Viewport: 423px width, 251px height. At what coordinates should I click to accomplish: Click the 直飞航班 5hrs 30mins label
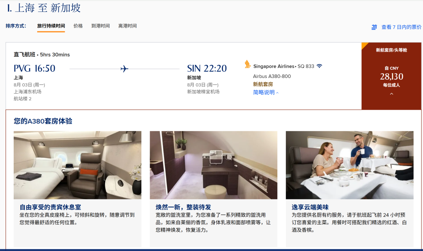42,54
